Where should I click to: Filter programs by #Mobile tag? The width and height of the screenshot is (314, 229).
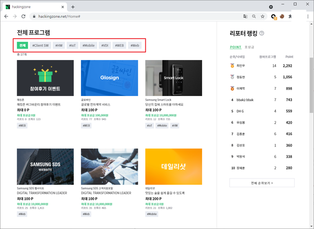click(88, 45)
